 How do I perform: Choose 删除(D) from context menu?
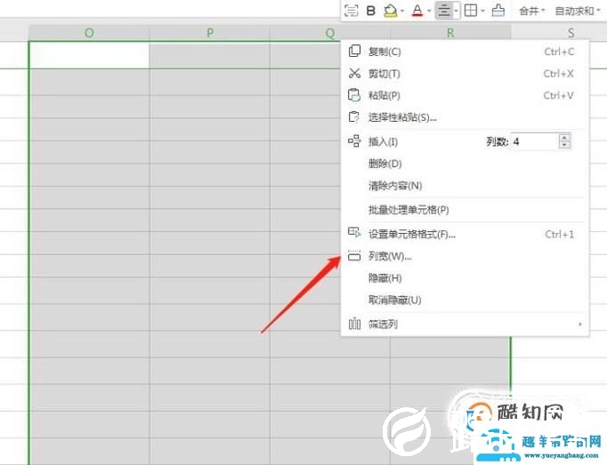tap(465, 164)
